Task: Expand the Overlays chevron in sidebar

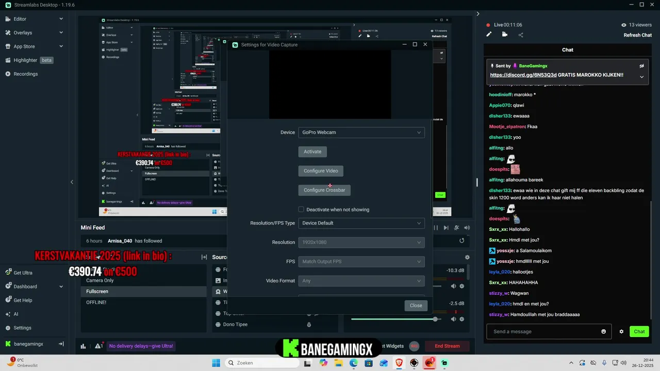Action: coord(61,32)
